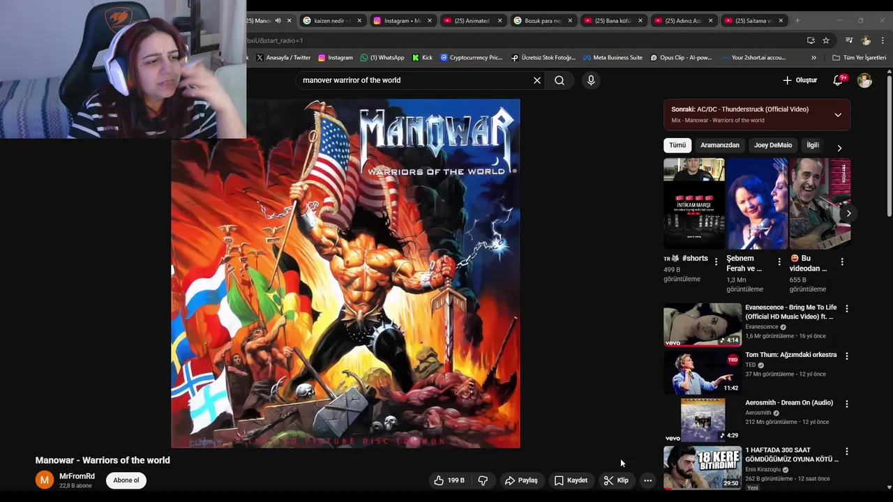This screenshot has width=893, height=502.
Task: Close the Saitama tab
Action: click(781, 21)
